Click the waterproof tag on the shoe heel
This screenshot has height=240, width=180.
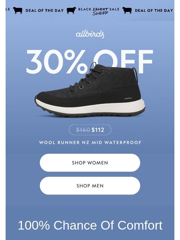128,98
